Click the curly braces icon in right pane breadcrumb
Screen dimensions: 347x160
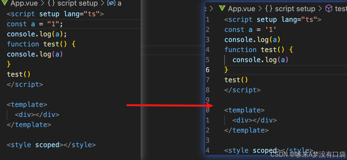[268, 9]
